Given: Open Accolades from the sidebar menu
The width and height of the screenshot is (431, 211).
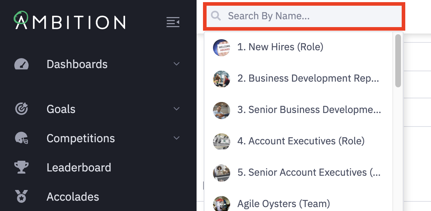Looking at the screenshot, I should coord(73,197).
